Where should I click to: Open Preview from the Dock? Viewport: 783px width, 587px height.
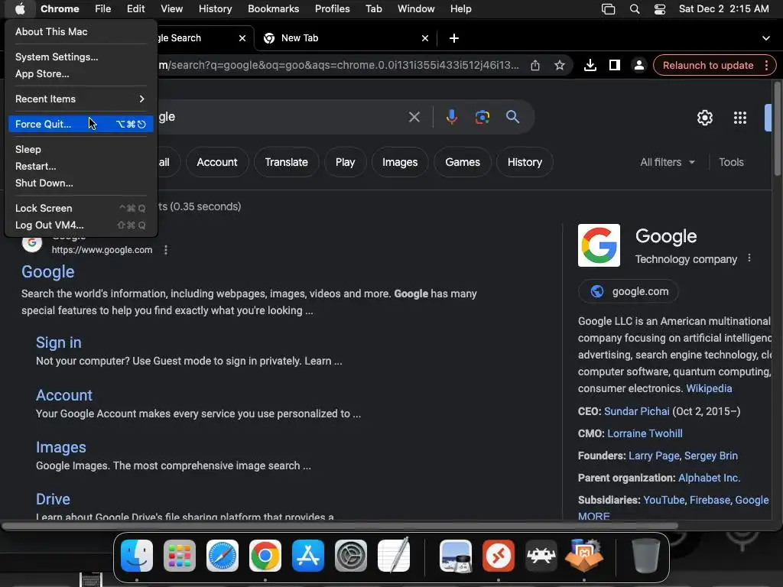[x=456, y=556]
